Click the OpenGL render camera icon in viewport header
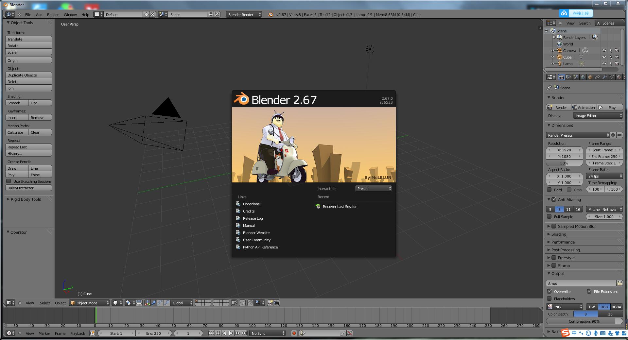The image size is (628, 340). point(270,303)
